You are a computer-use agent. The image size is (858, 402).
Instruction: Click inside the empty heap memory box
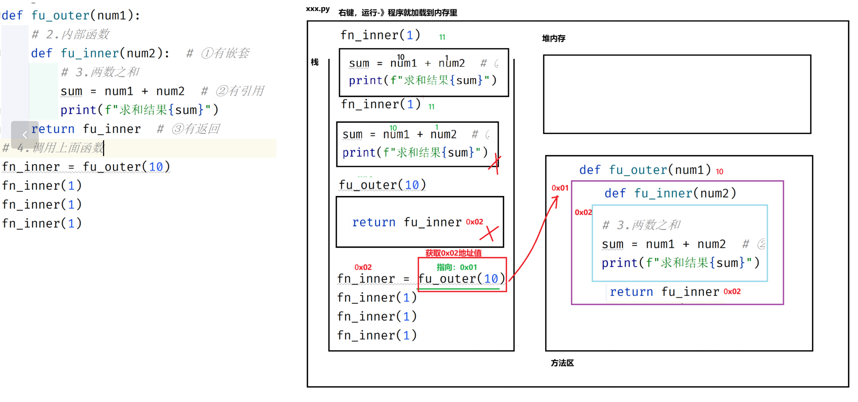point(676,94)
